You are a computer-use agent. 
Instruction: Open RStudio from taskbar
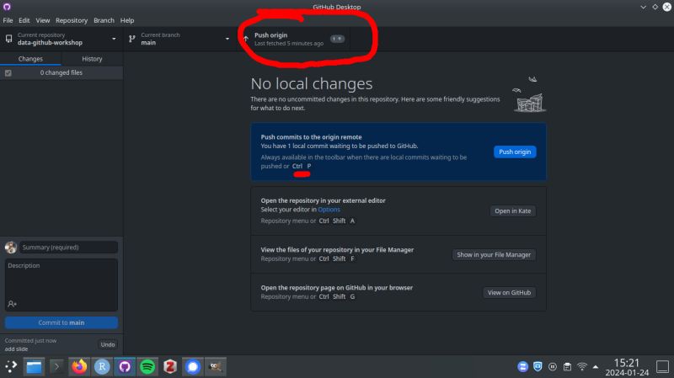tap(102, 367)
